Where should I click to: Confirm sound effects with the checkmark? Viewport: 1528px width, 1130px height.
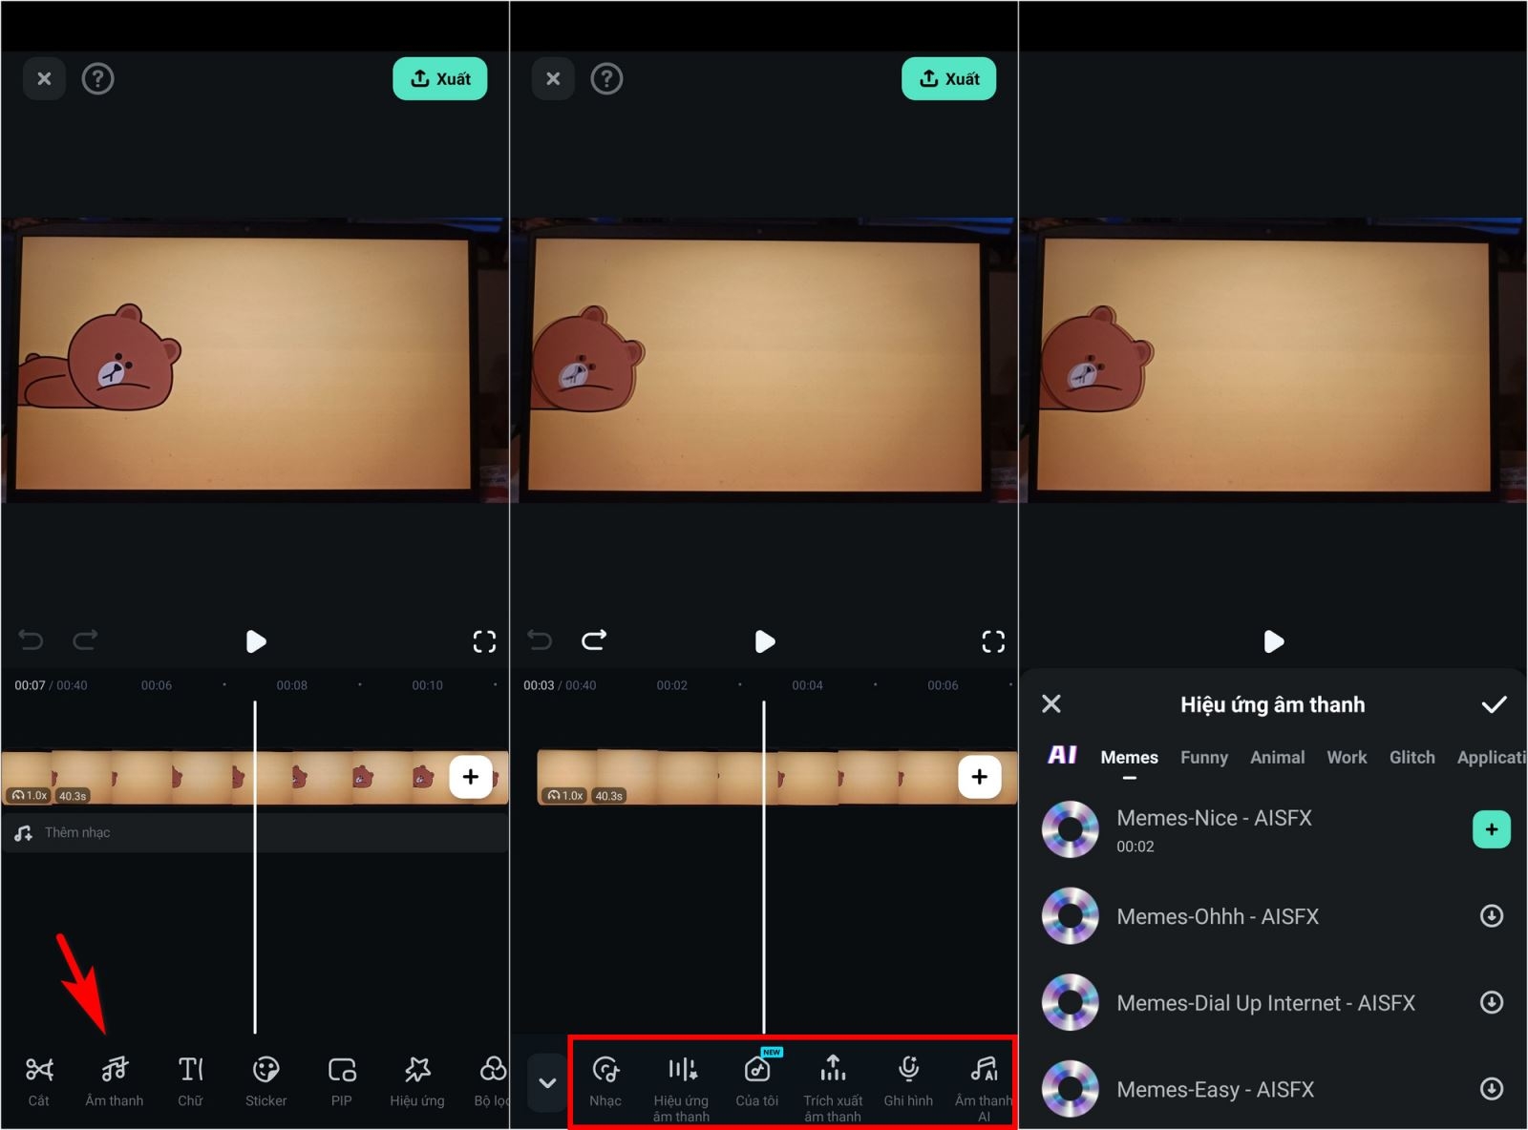click(1494, 704)
